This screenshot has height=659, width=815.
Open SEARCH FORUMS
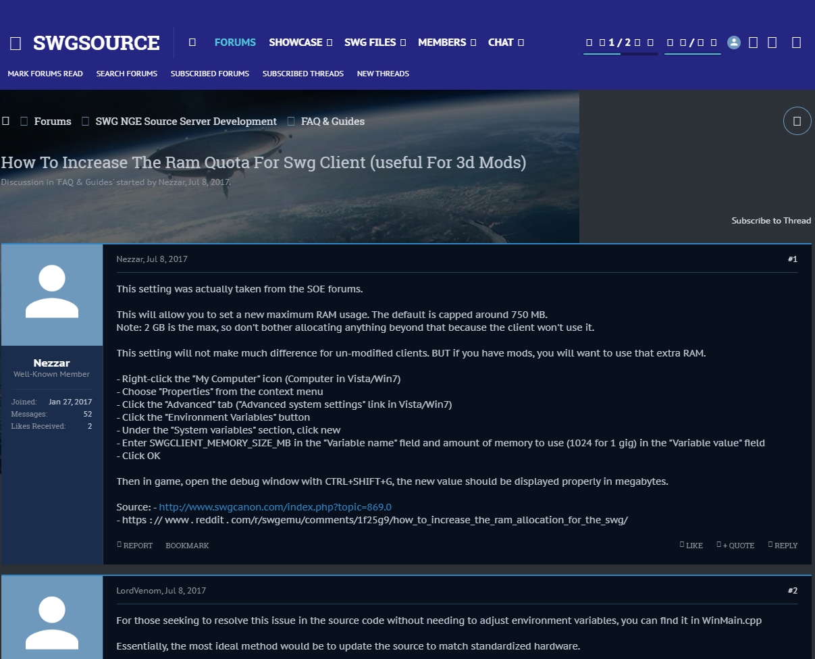pos(127,74)
